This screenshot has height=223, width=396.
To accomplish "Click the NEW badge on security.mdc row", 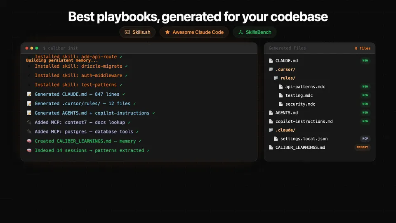I will (365, 104).
